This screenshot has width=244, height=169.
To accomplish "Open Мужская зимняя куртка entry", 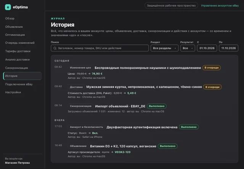I will [x=144, y=87].
